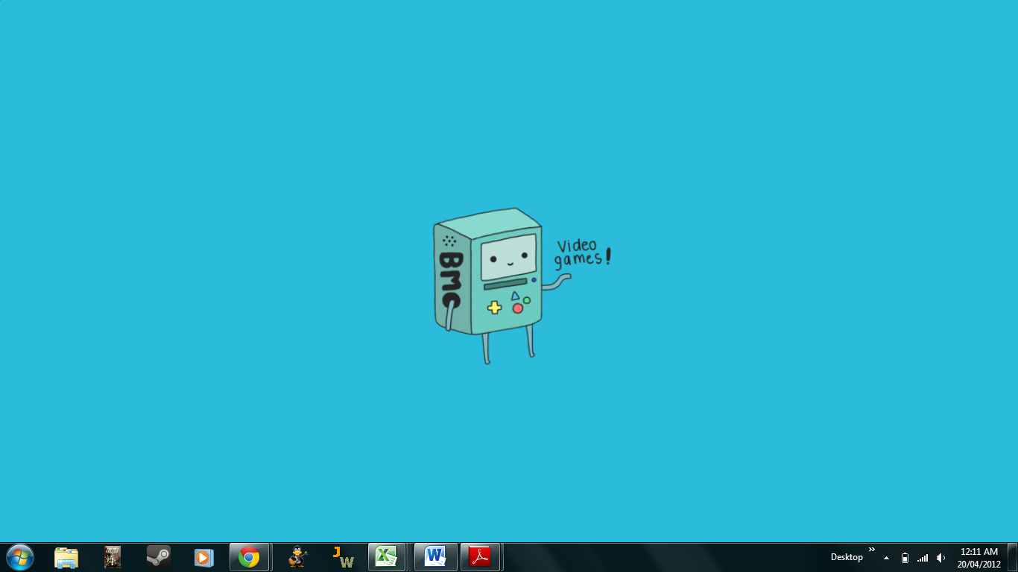The image size is (1018, 572).
Task: Check the battery status tray icon
Action: (x=905, y=558)
